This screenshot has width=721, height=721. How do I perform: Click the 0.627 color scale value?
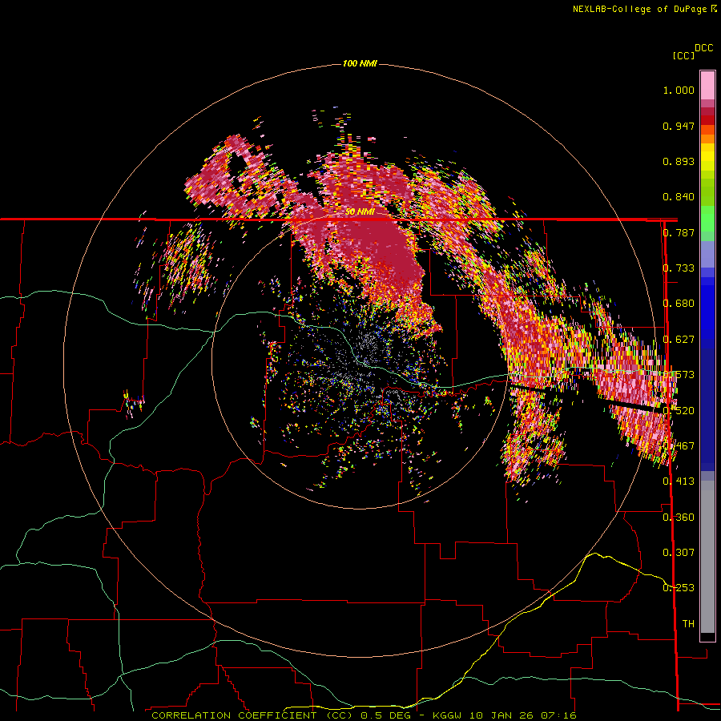(x=679, y=340)
